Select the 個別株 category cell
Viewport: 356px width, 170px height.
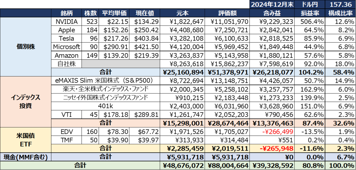point(26,47)
